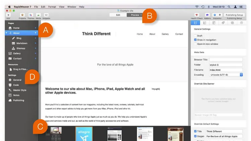Open the Wi-Fi status menu icon
This screenshot has height=141, width=251.
tap(197, 7)
